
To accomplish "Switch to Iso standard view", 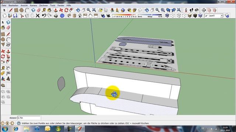I will click(x=69, y=15).
